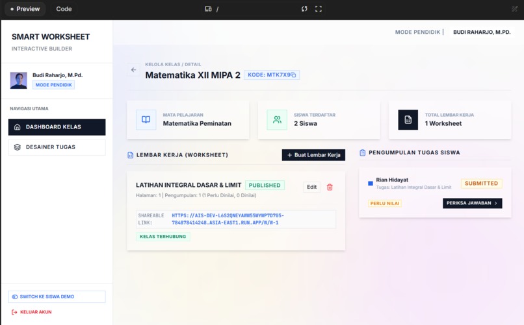This screenshot has height=325, width=524.
Task: Click the Kelas Terhubung tag
Action: click(163, 237)
